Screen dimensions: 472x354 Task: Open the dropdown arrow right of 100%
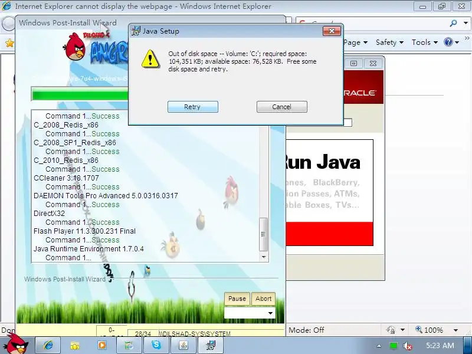point(455,330)
